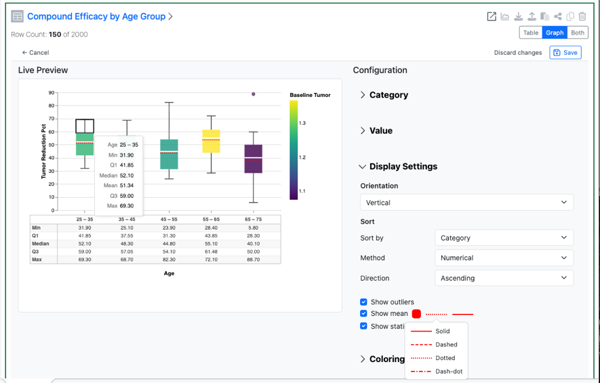The height and width of the screenshot is (383, 600).
Task: Open the Sort by dropdown
Action: click(x=504, y=238)
